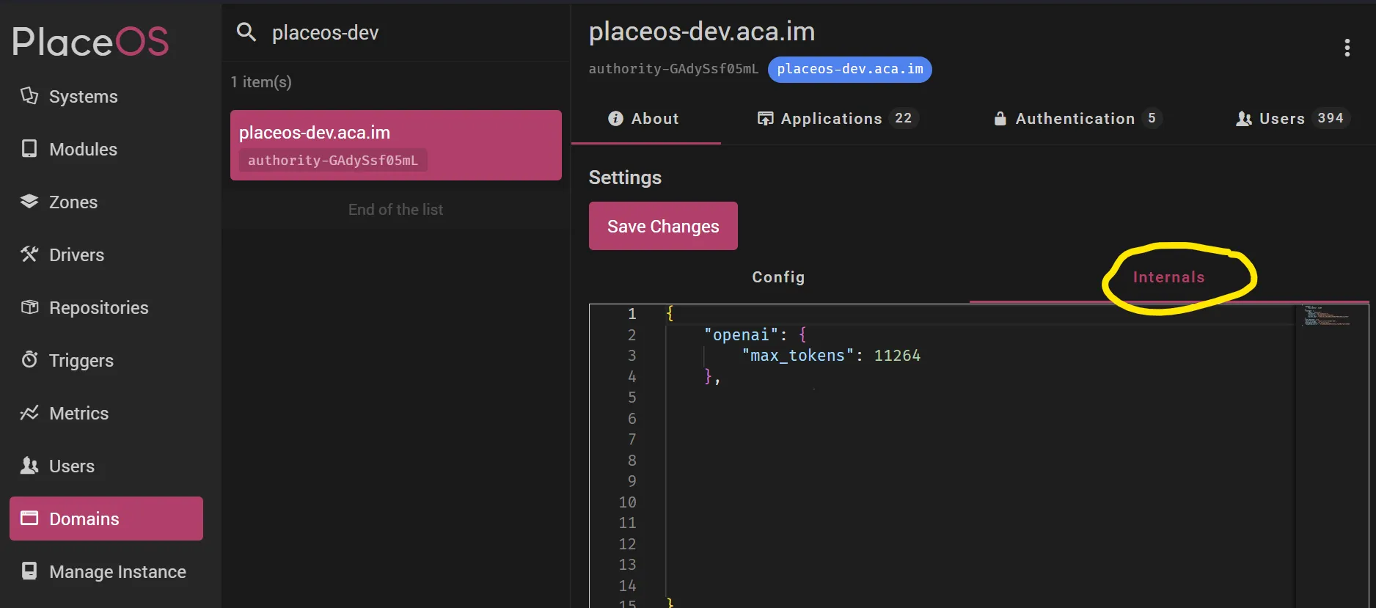The height and width of the screenshot is (608, 1376).
Task: Click the Metrics chart icon
Action: (x=29, y=413)
